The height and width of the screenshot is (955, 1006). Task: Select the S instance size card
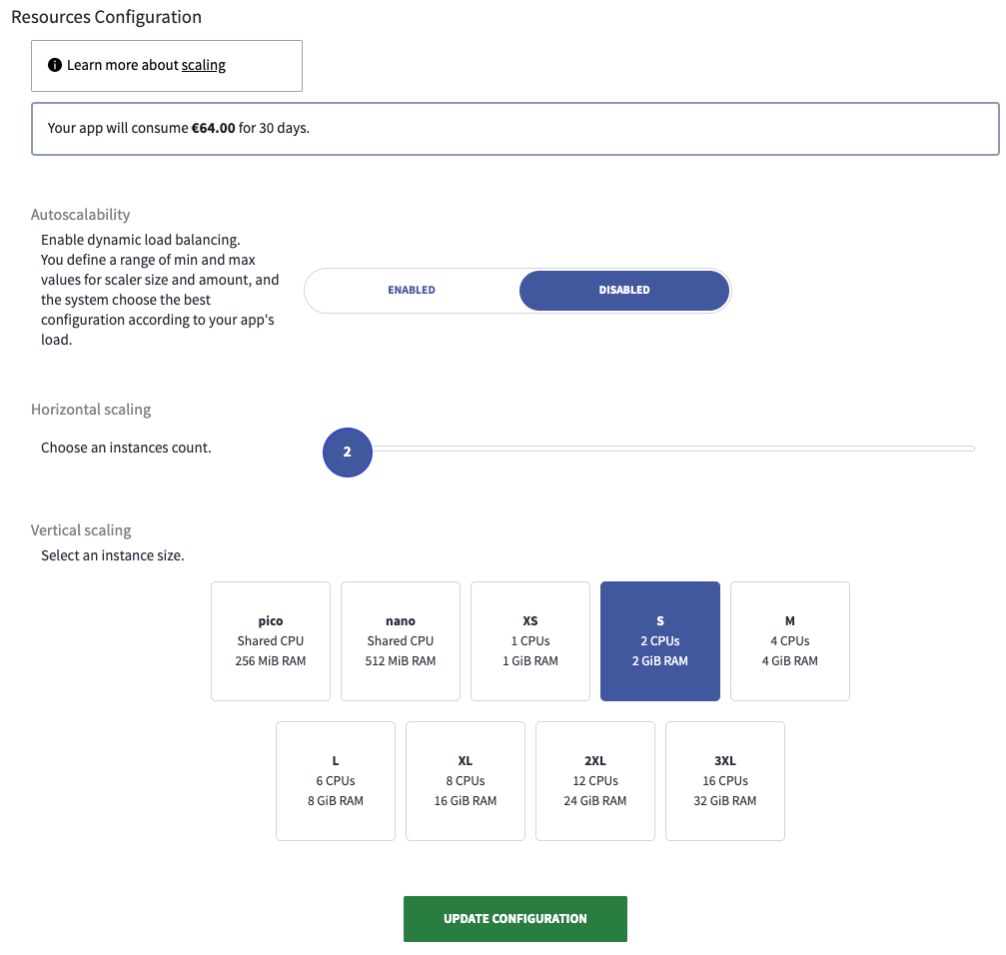coord(660,641)
